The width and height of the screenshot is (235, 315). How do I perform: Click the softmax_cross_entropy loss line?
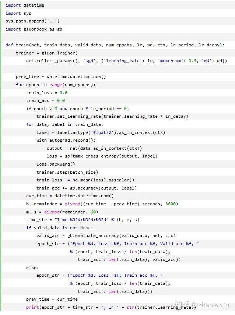tap(102, 156)
